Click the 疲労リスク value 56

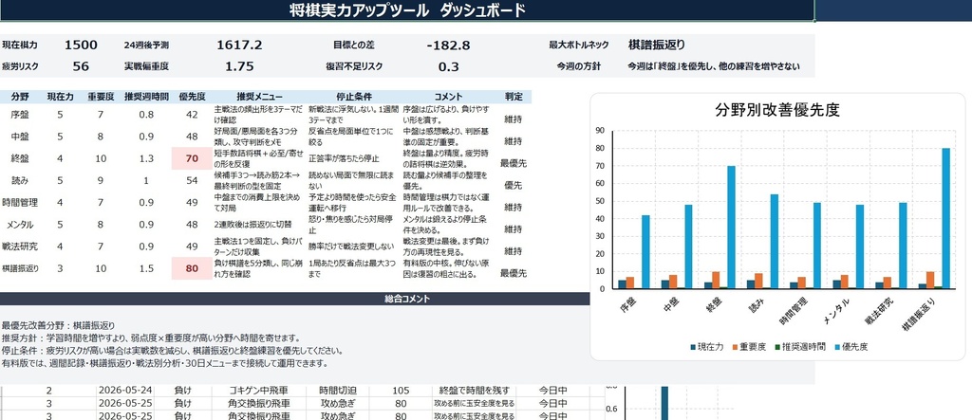pos(82,66)
